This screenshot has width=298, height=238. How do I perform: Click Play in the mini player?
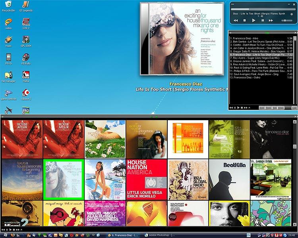pos(253,20)
